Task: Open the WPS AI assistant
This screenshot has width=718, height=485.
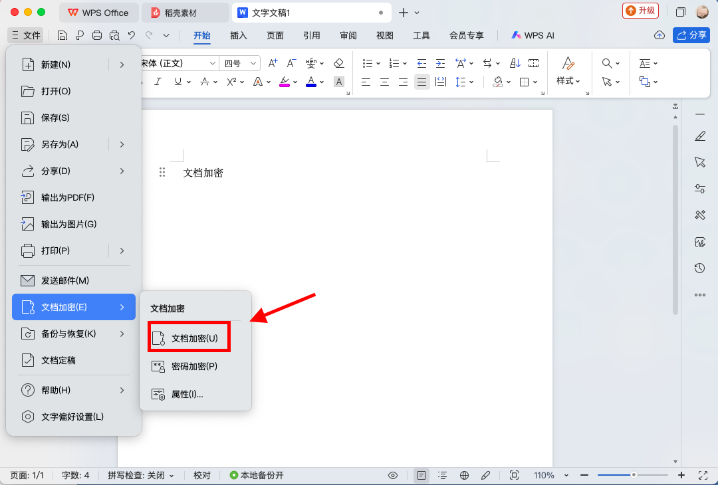Action: [x=533, y=35]
